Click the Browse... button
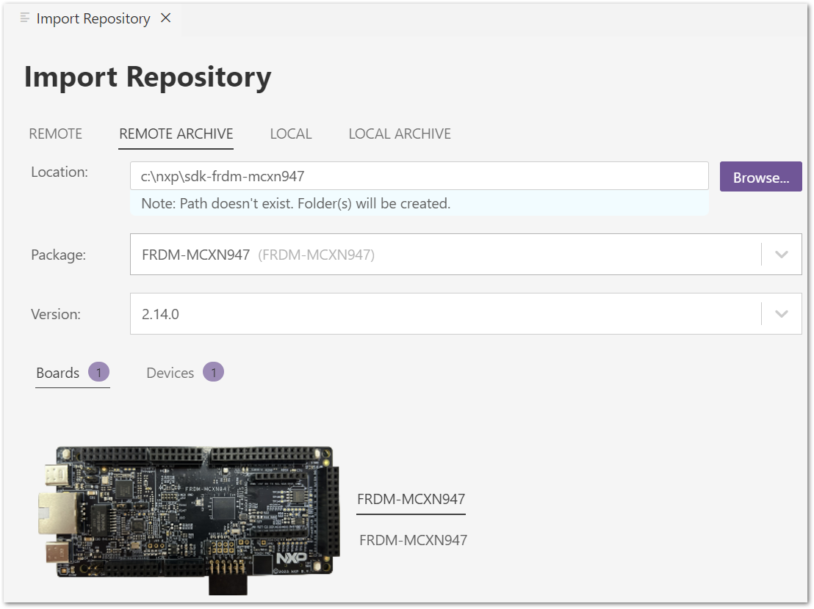This screenshot has width=814, height=609. coord(760,176)
